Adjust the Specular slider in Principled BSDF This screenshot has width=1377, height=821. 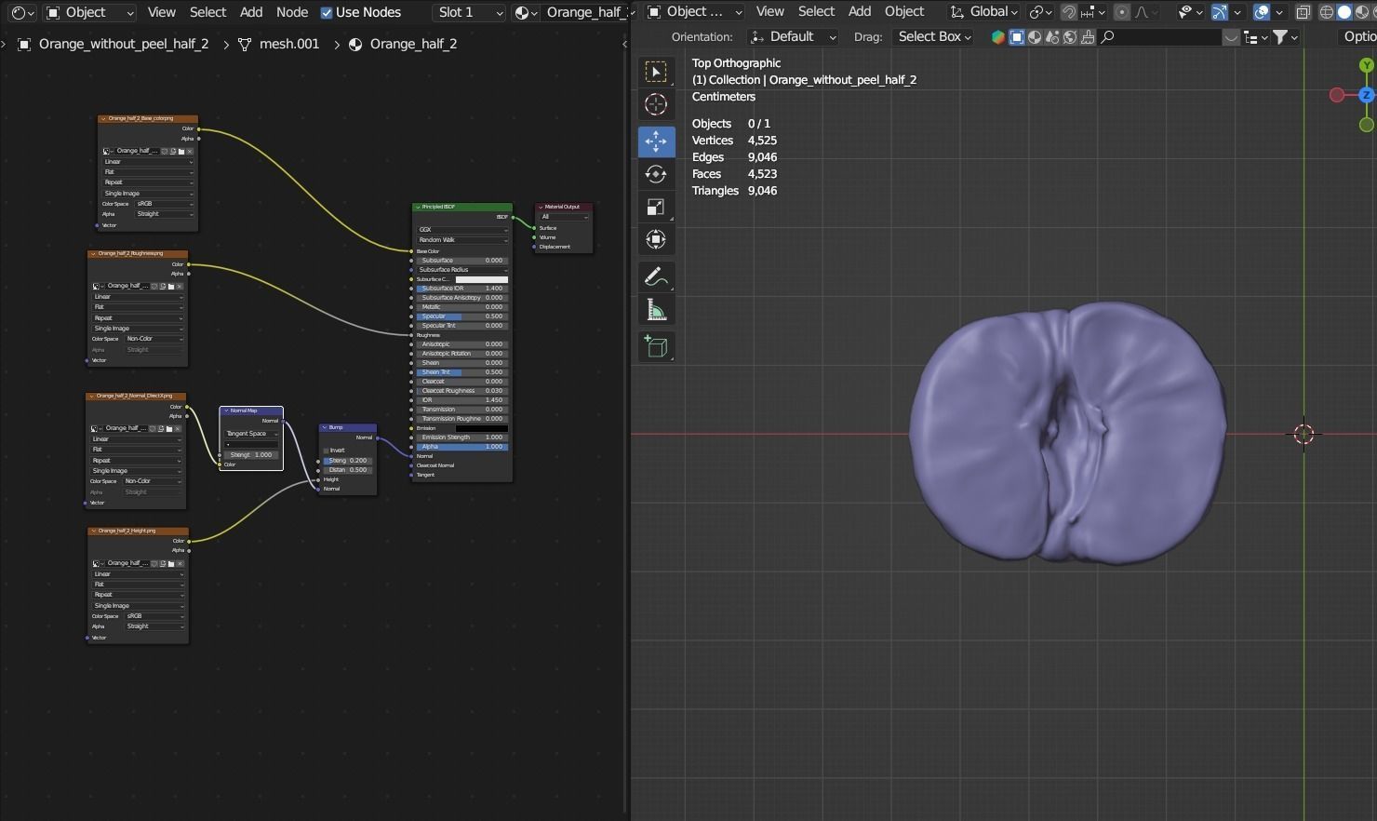click(x=462, y=316)
